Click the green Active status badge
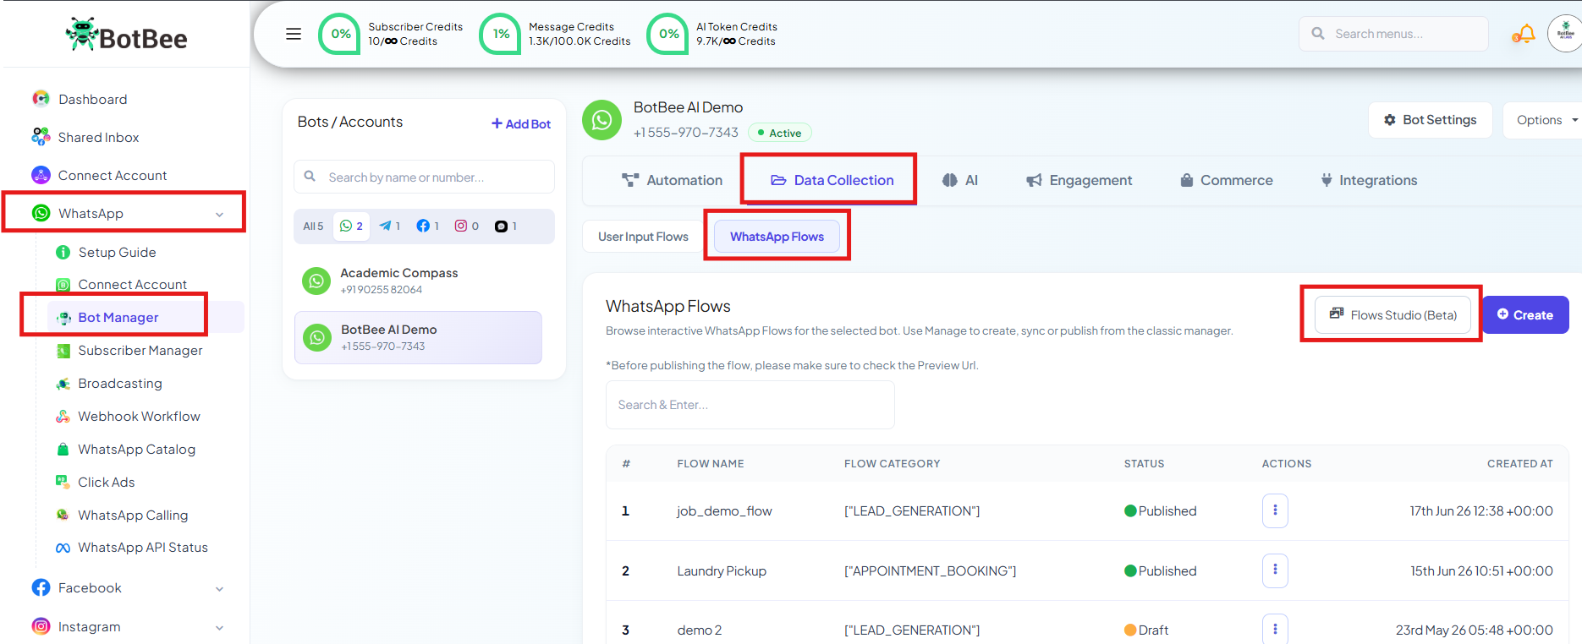The width and height of the screenshot is (1582, 644). point(780,133)
